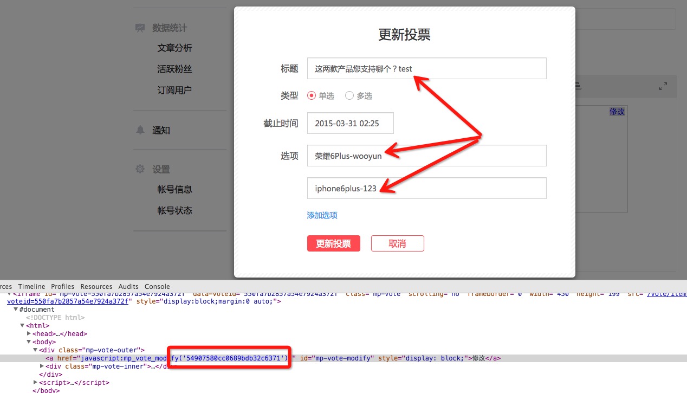Select the mp-vote-modify anchor line in DevTools
687x393 pixels.
[343, 358]
